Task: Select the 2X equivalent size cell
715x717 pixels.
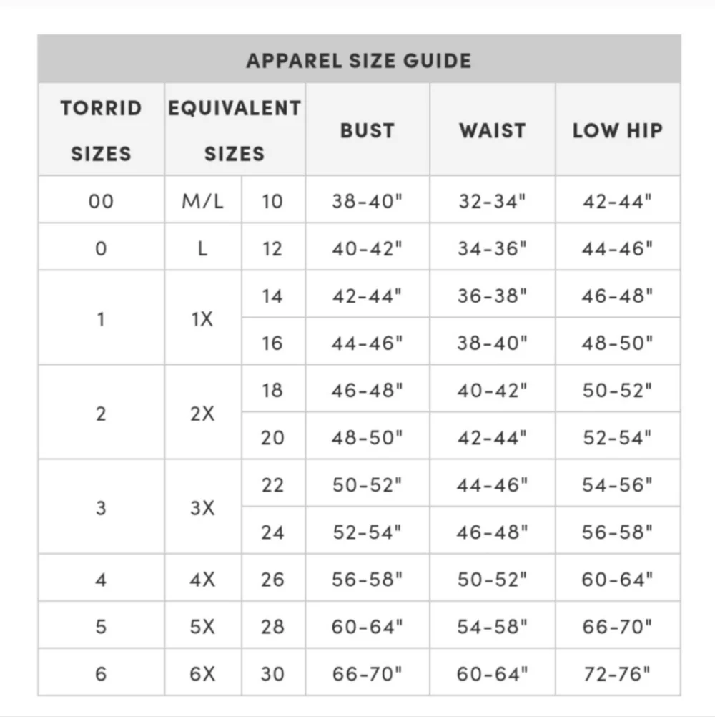Action: pos(202,414)
